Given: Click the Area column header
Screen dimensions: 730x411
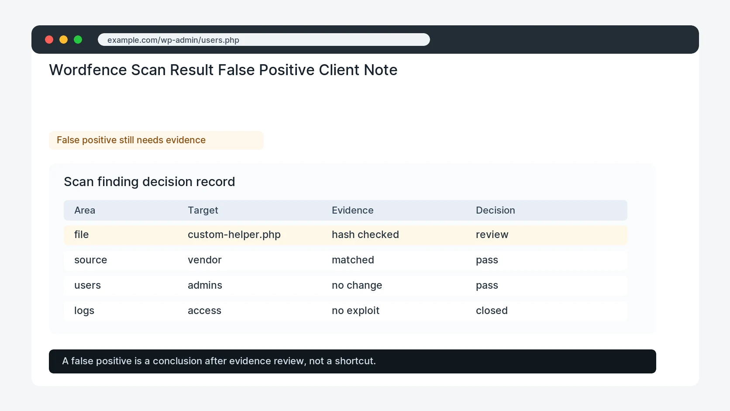Looking at the screenshot, I should tap(85, 210).
